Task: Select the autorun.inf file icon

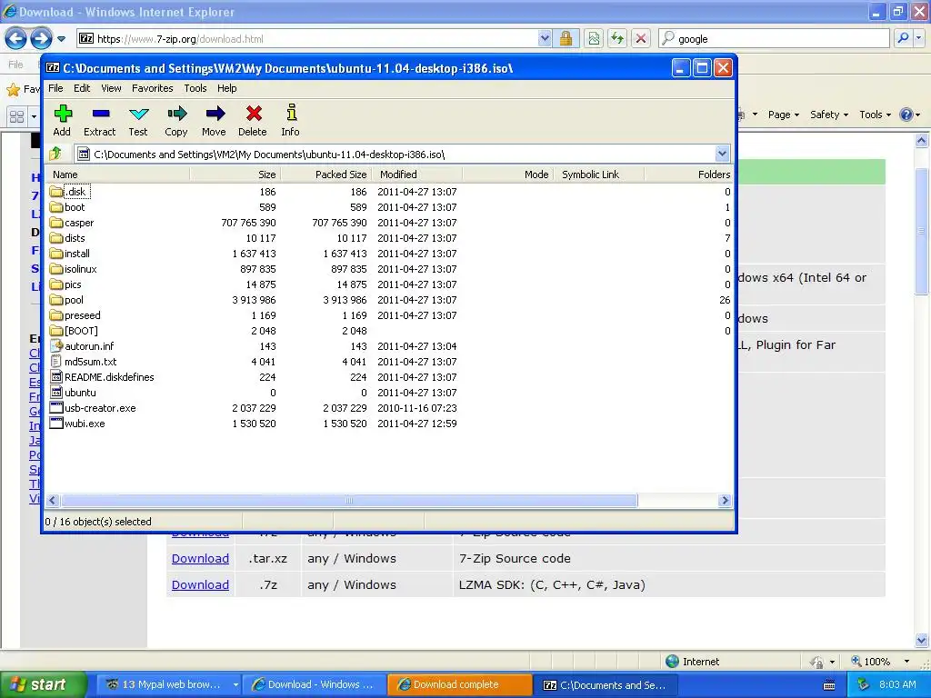Action: (56, 346)
